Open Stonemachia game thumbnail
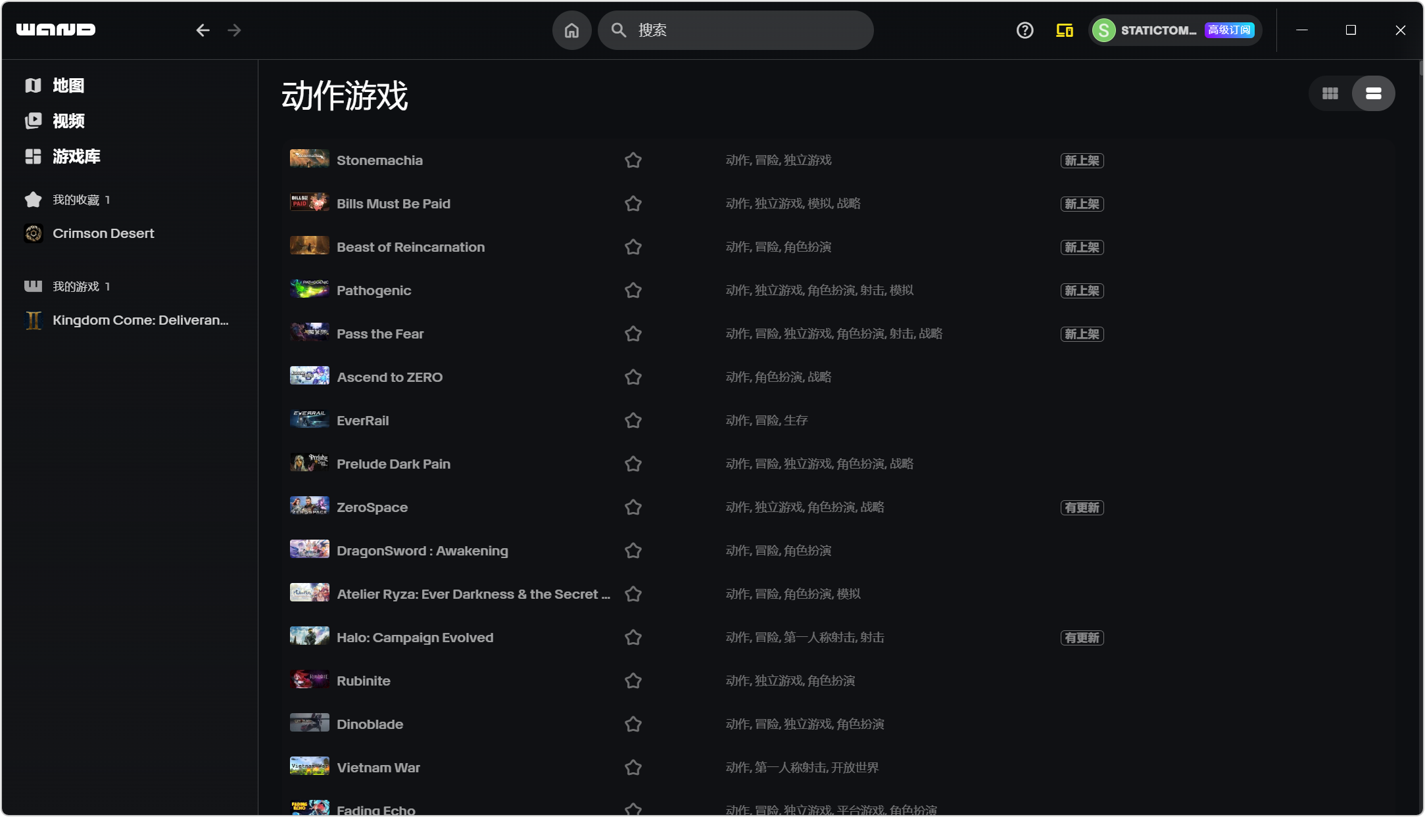Viewport: 1425px width, 817px height. tap(310, 158)
